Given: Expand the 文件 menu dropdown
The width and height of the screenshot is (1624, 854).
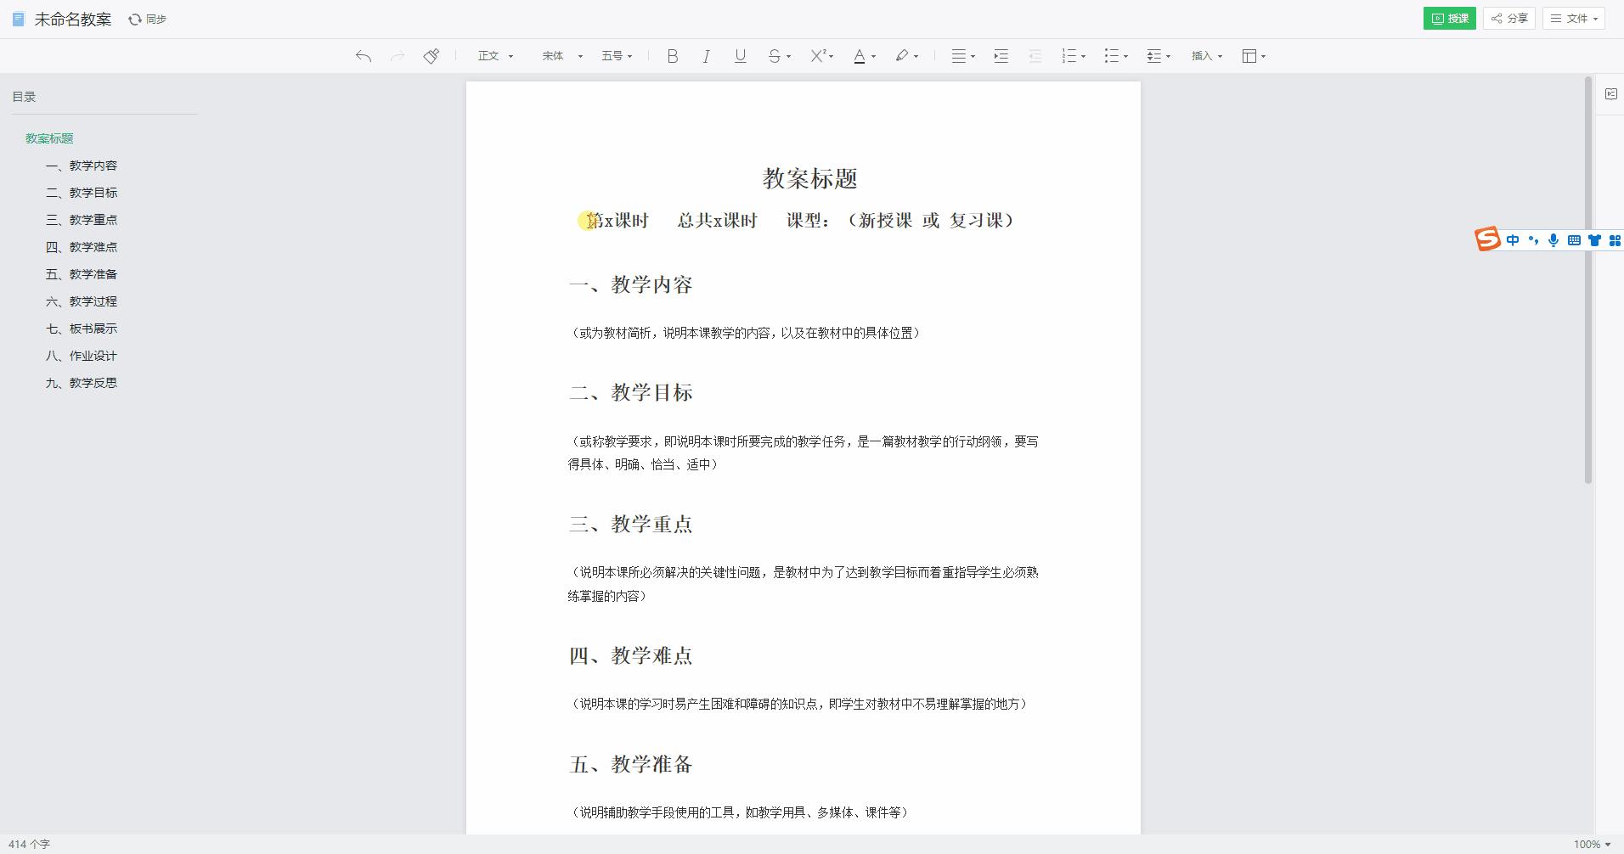Looking at the screenshot, I should coord(1571,18).
